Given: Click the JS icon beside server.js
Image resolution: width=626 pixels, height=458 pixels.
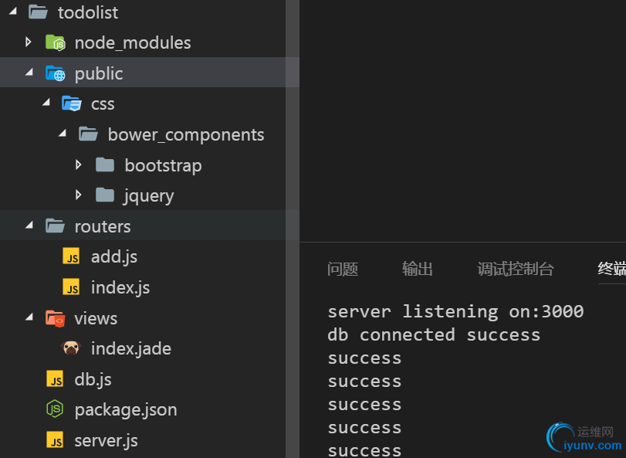Looking at the screenshot, I should 55,440.
